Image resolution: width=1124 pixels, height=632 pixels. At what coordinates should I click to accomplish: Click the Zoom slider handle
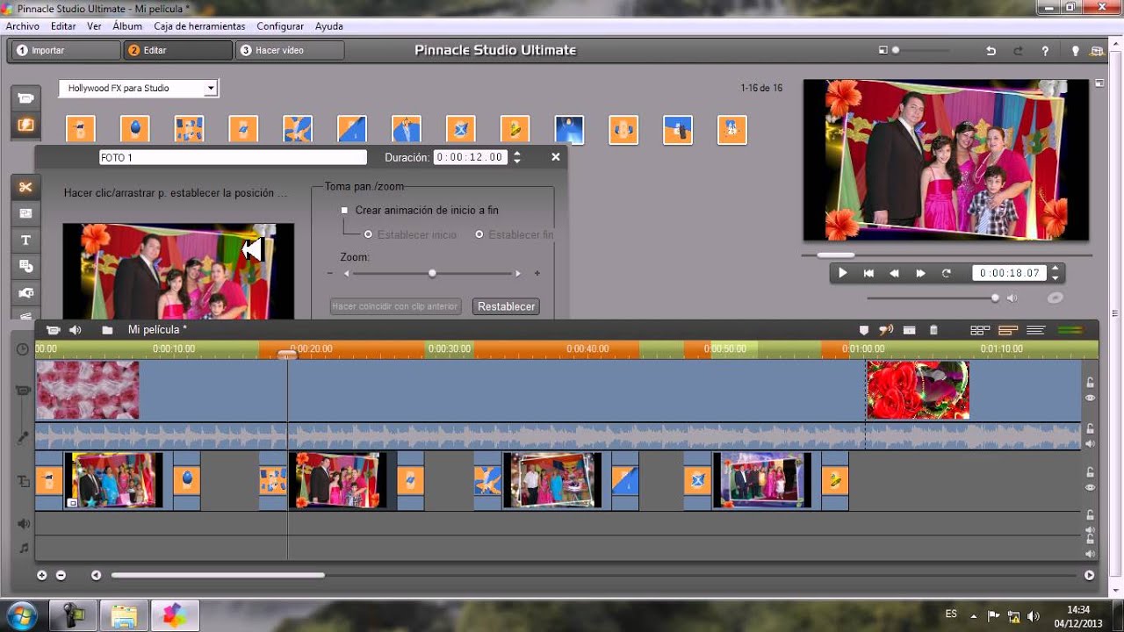pyautogui.click(x=432, y=273)
